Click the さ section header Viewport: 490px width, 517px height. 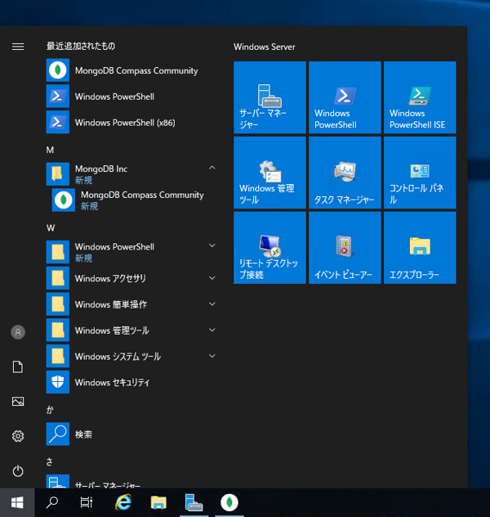(49, 462)
